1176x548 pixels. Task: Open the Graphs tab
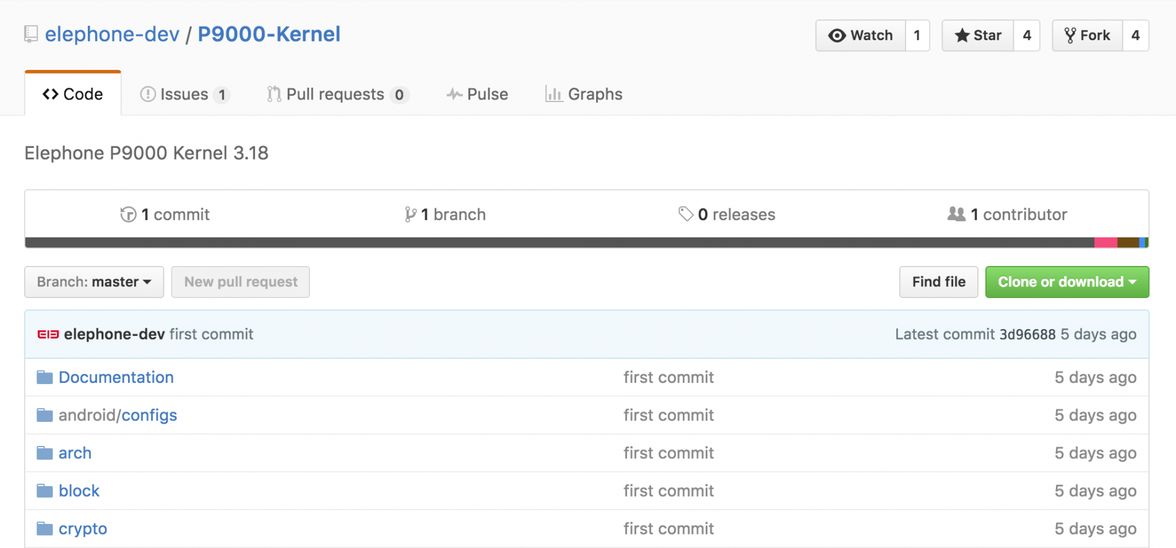pos(584,94)
